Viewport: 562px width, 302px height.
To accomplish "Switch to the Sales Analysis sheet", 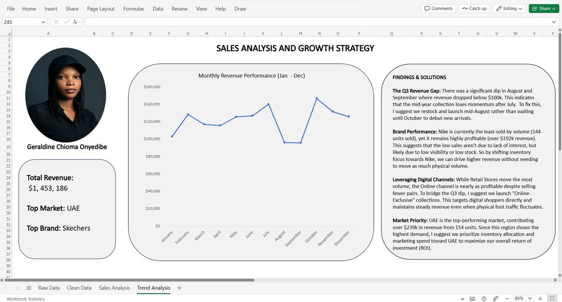I will pos(114,288).
